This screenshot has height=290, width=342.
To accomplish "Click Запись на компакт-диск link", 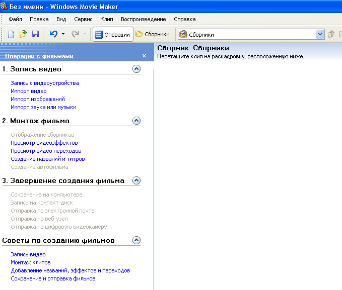I will (42, 203).
